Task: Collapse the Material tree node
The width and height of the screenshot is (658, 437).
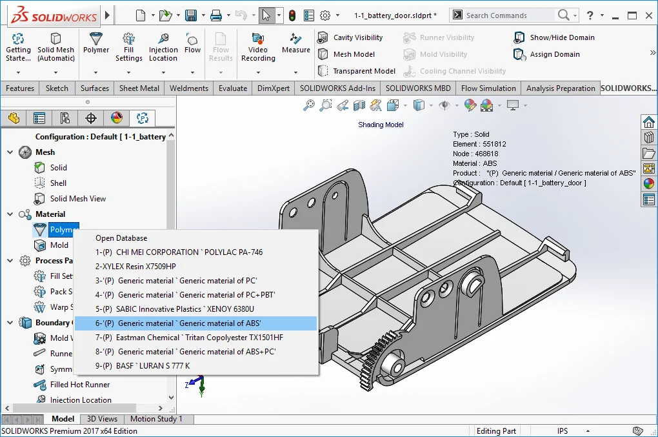Action: (x=10, y=214)
